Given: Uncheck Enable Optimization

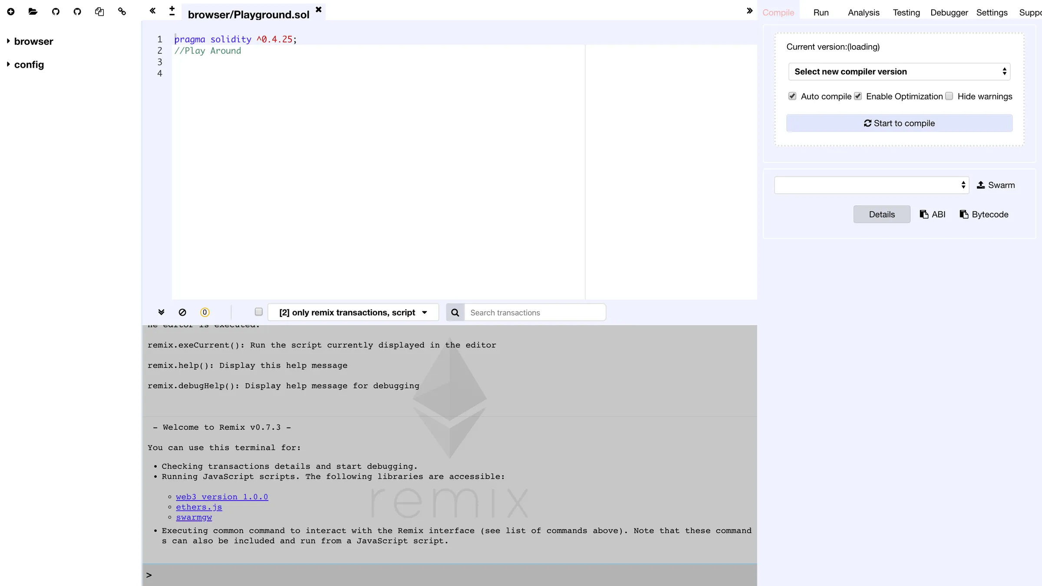Looking at the screenshot, I should (x=857, y=96).
